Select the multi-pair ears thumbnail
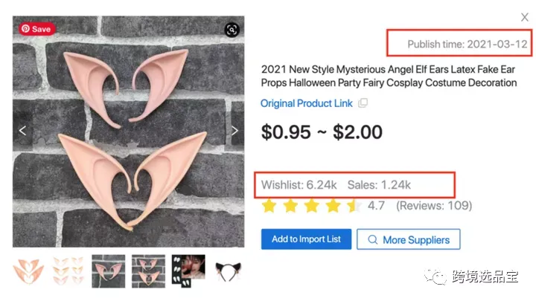Screen dimensions: 536x301 [68, 271]
